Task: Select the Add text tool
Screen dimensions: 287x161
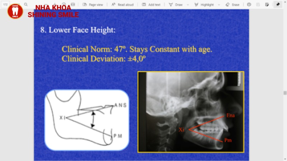Action: click(151, 5)
